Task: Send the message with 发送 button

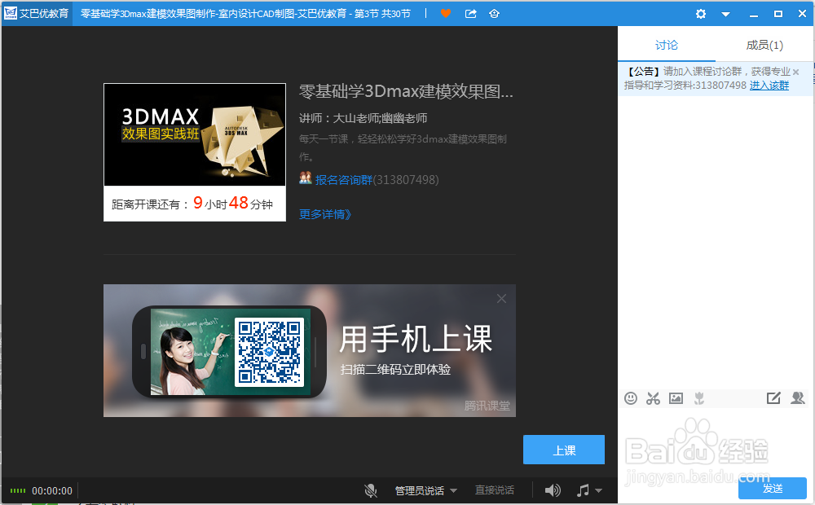Action: pyautogui.click(x=773, y=489)
